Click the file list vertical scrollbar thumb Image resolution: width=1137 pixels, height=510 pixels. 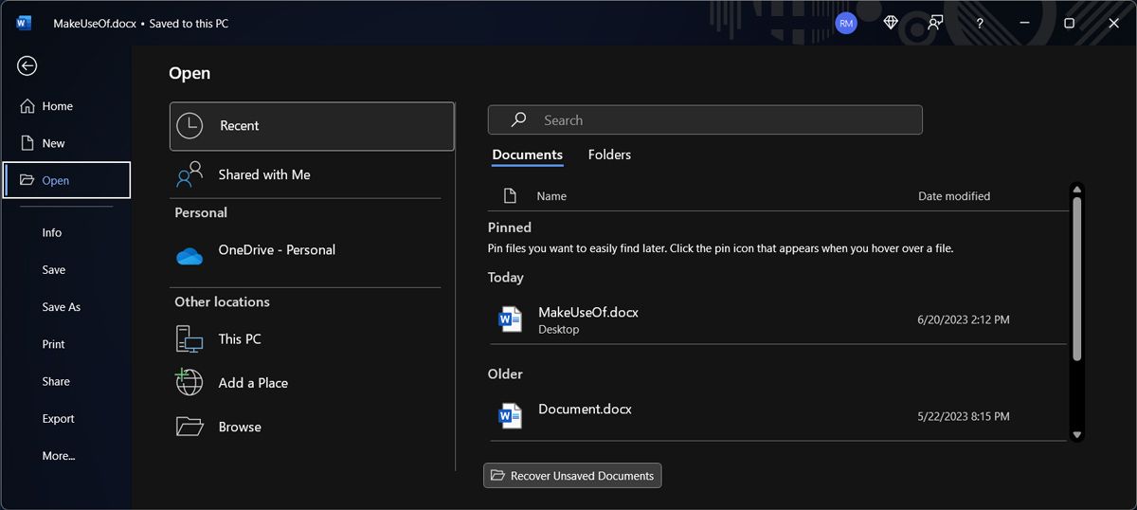coord(1076,279)
